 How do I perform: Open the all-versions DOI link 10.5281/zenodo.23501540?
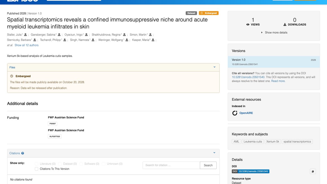(x=248, y=77)
